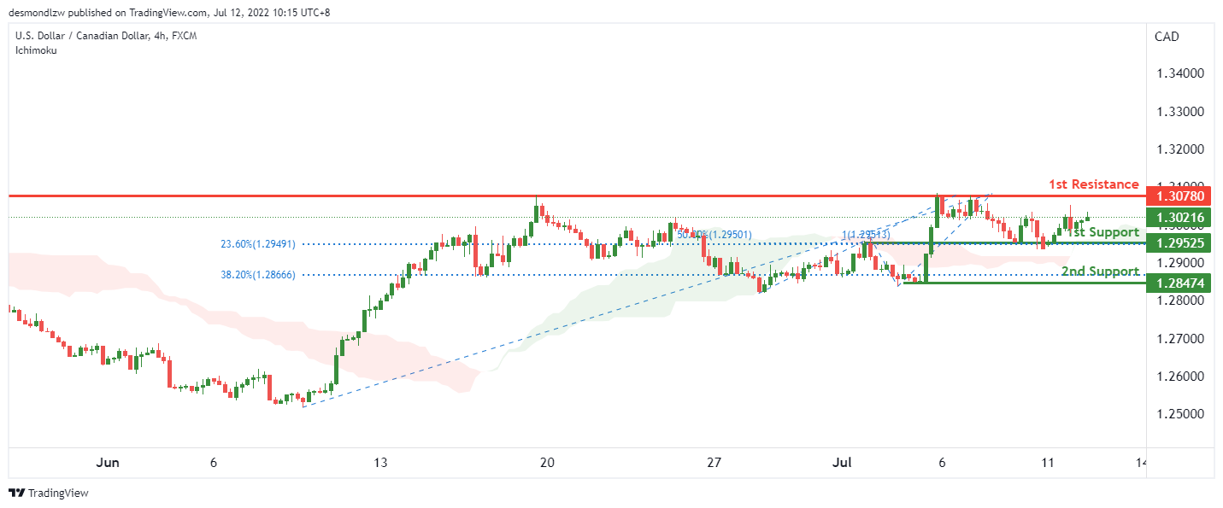The height and width of the screenshot is (508, 1223).
Task: Click the 2nd Support text label
Action: tap(1099, 272)
